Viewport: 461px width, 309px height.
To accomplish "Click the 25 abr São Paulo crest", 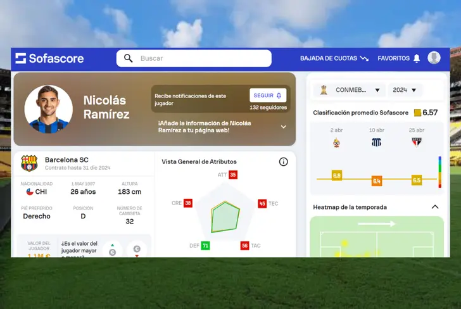I will [416, 142].
